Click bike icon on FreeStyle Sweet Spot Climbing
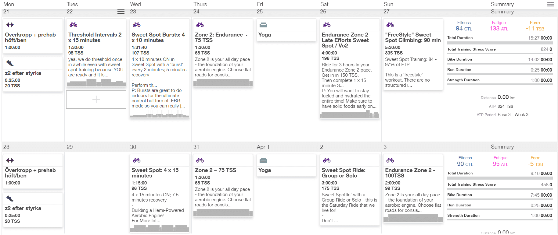This screenshot has width=558, height=235. pos(390,25)
